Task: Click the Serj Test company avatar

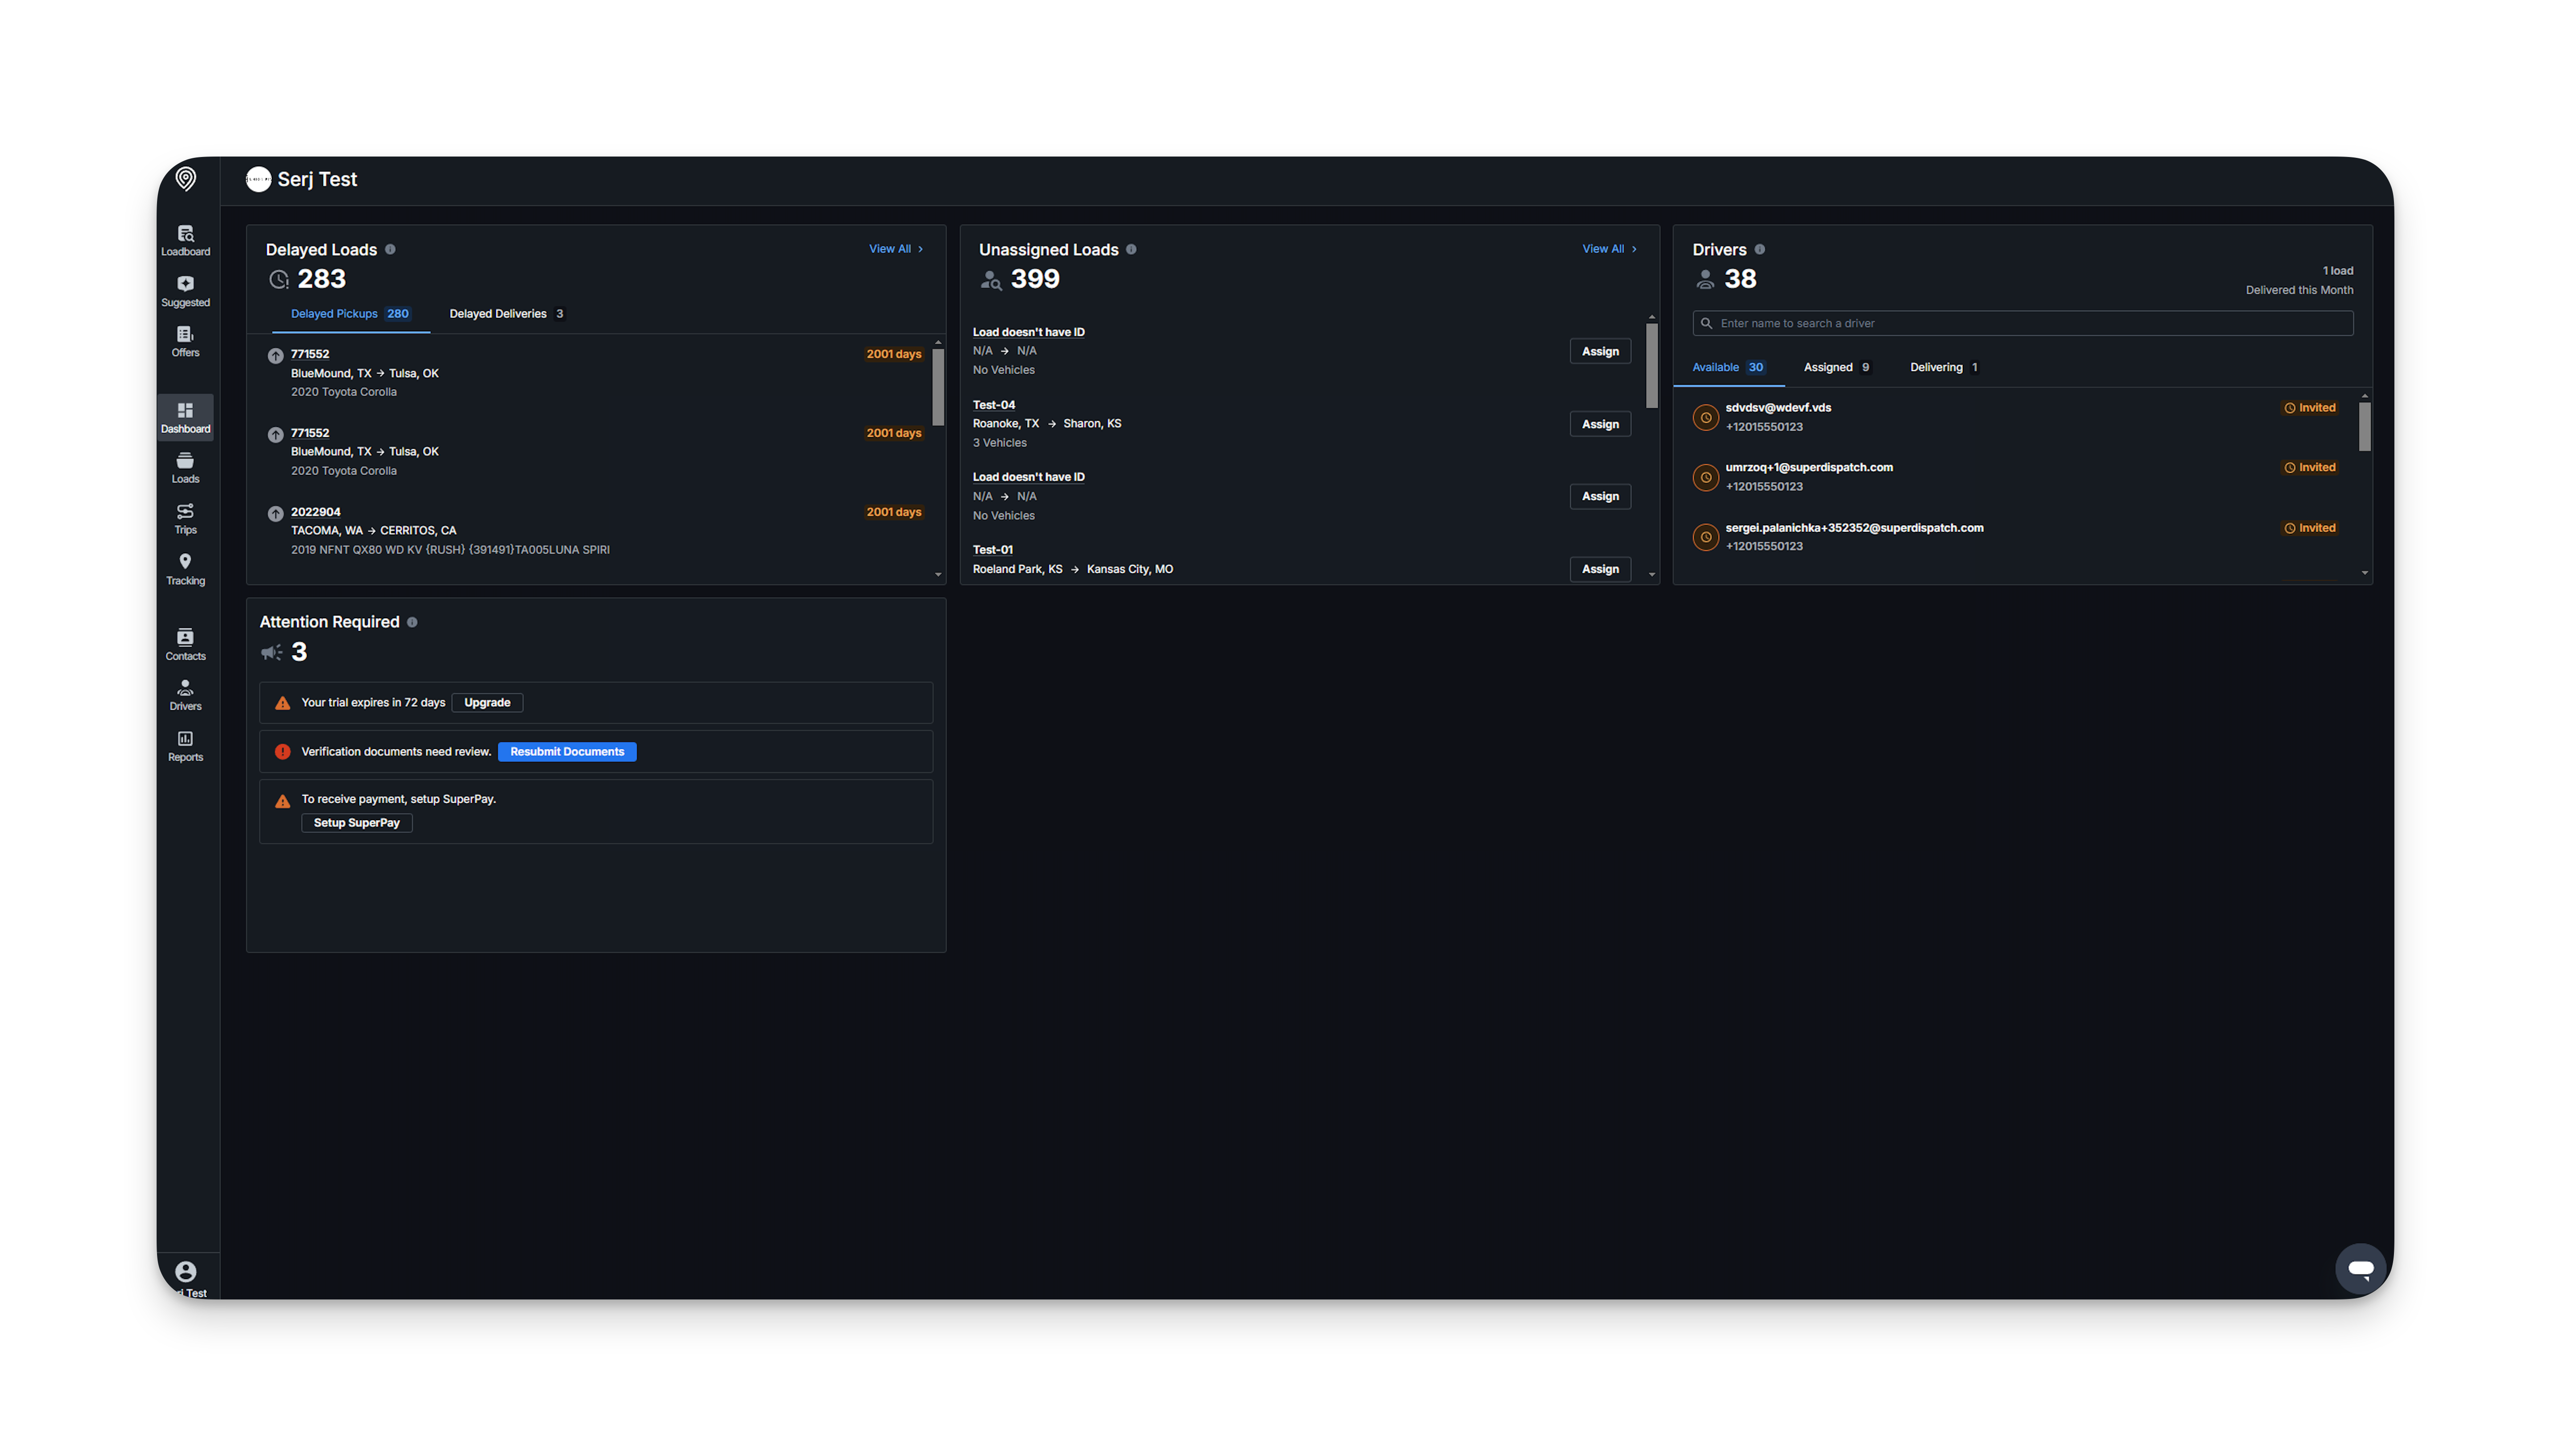Action: coord(258,179)
